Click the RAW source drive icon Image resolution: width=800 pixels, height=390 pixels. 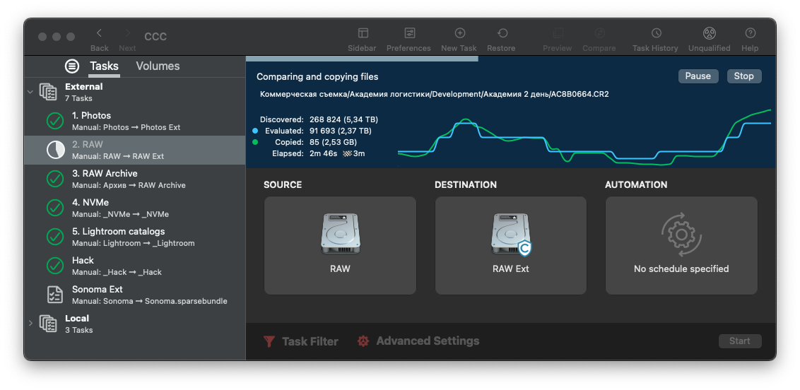click(341, 234)
